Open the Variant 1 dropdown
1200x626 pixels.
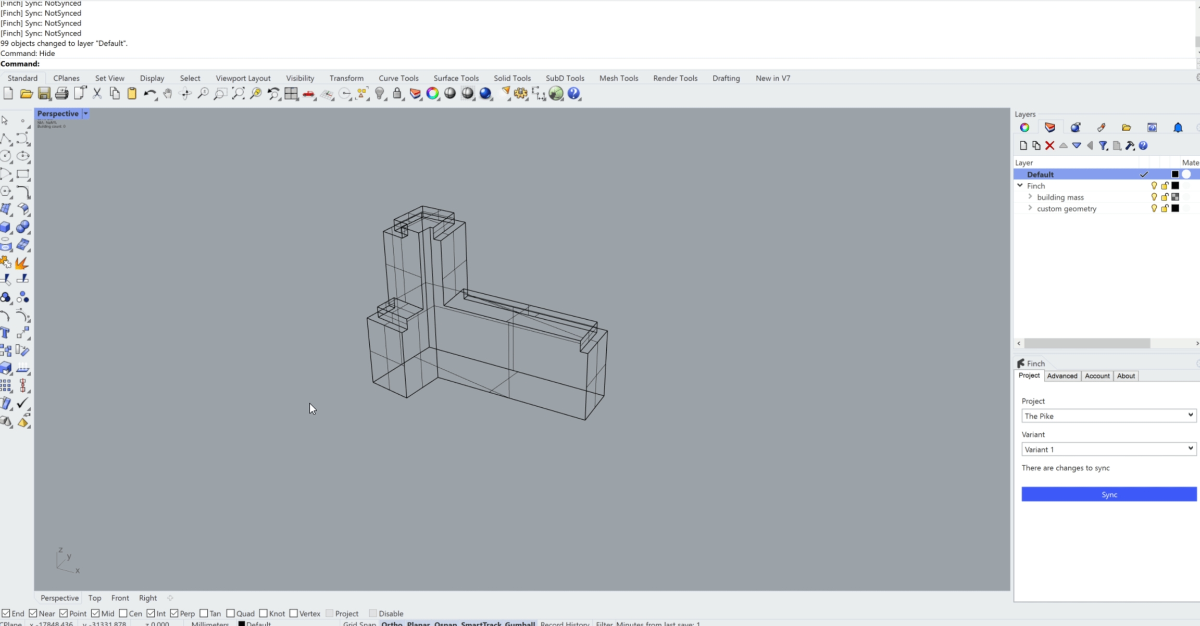(x=1108, y=449)
